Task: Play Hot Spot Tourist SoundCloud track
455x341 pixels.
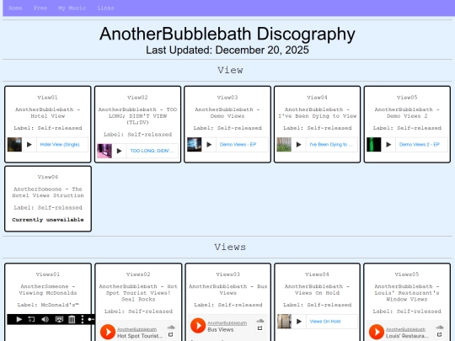Action: pos(108,332)
